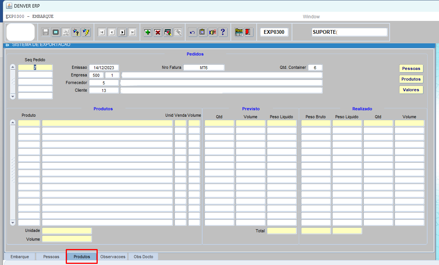This screenshot has height=265, width=439.
Task: Open the Valores button
Action: pyautogui.click(x=411, y=90)
